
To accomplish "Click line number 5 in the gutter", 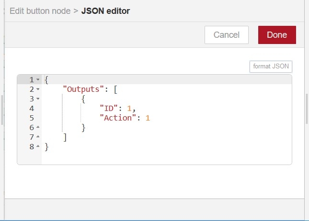I will click(x=32, y=118).
